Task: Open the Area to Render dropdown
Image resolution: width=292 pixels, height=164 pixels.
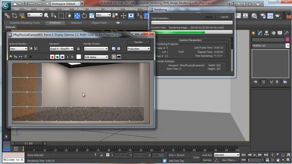Action: 18,49
